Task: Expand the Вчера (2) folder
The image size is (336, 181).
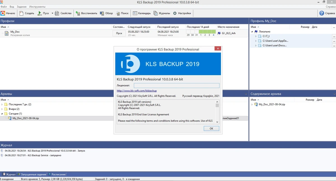Action: 2,109
